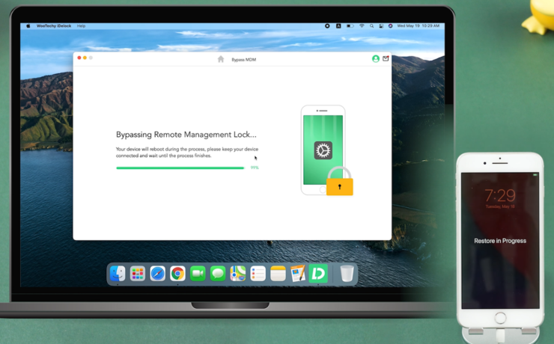
Task: Launch Safari from the Dock
Action: coord(157,274)
